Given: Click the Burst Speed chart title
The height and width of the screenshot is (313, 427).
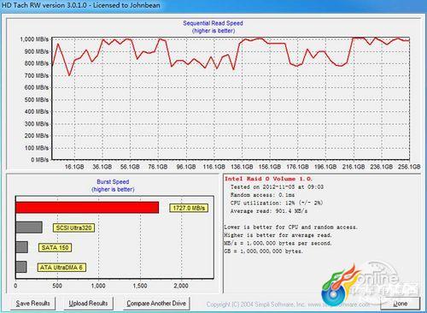Looking at the screenshot, I should [113, 182].
